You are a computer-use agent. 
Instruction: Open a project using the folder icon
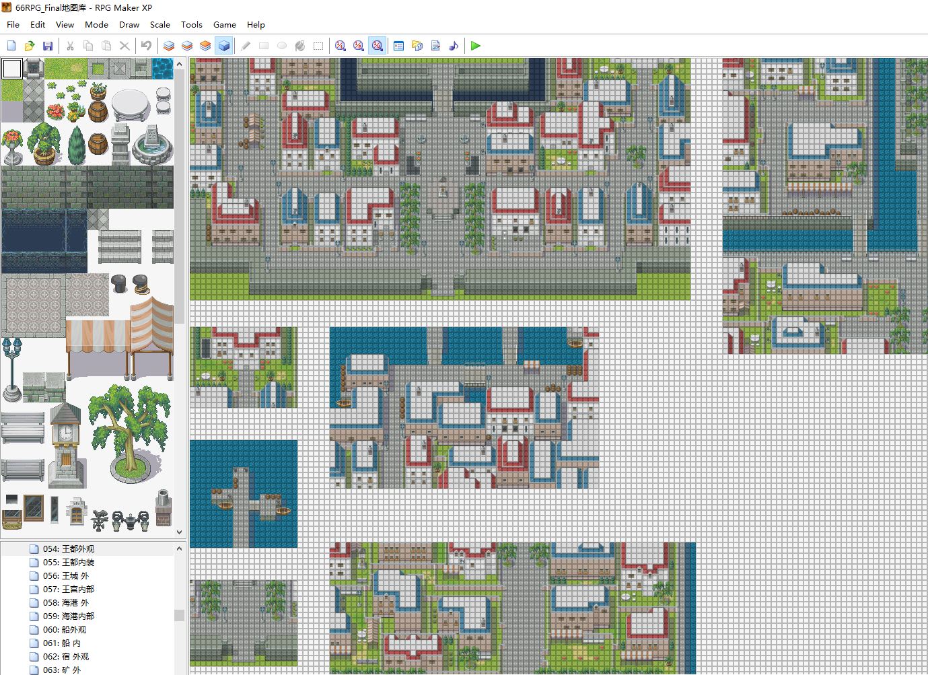30,46
